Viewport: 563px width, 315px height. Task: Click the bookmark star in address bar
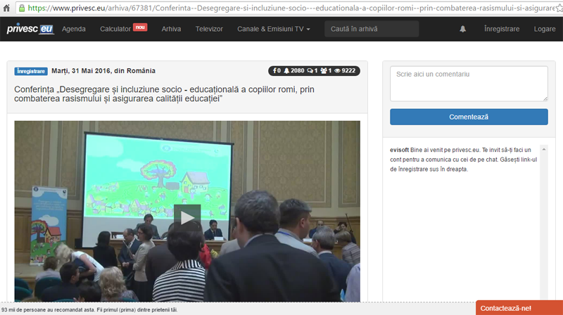pyautogui.click(x=559, y=8)
